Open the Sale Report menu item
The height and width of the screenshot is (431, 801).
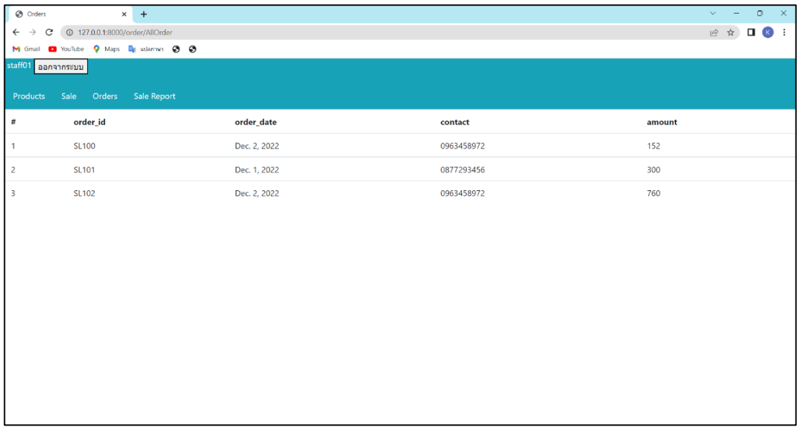coord(154,96)
